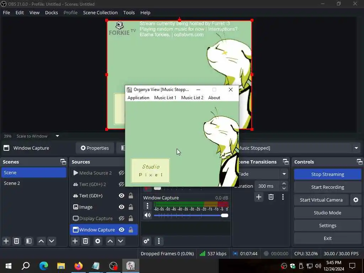This screenshot has width=364, height=273.
Task: Add a new source with plus icon
Action: (x=75, y=241)
